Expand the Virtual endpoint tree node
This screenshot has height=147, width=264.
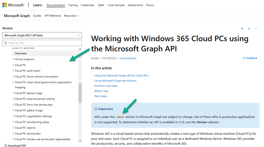click(13, 59)
